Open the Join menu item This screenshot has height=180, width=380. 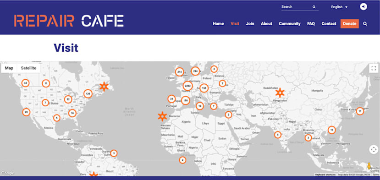(x=250, y=24)
